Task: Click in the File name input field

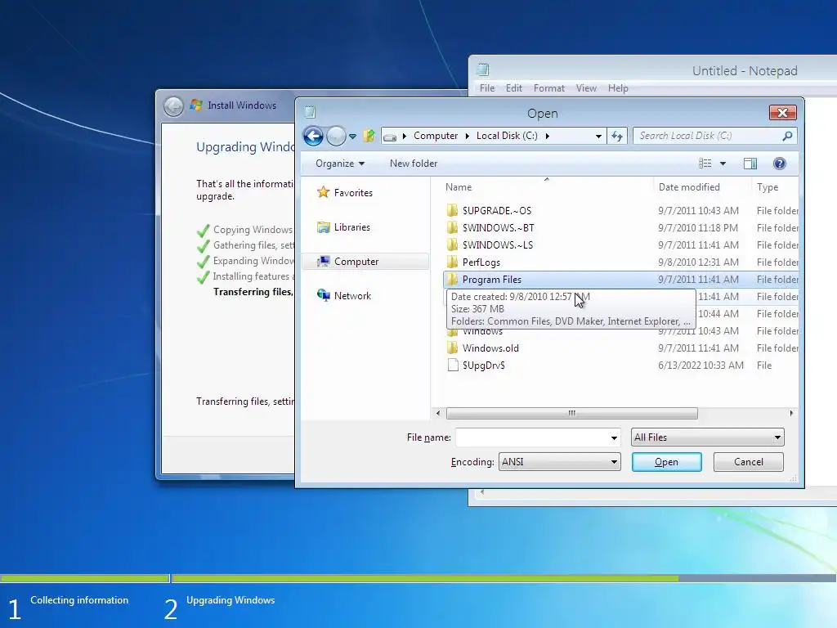Action: 531,438
